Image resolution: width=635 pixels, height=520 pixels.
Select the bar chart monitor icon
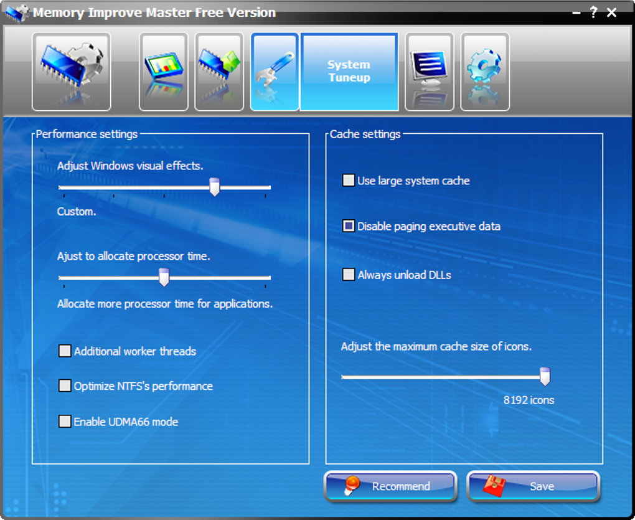pyautogui.click(x=164, y=72)
